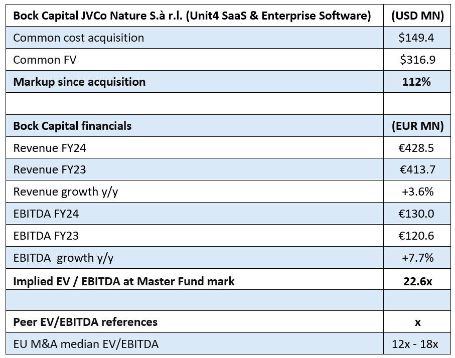Image resolution: width=455 pixels, height=358 pixels.
Task: Select the 112% markup value
Action: (x=417, y=82)
